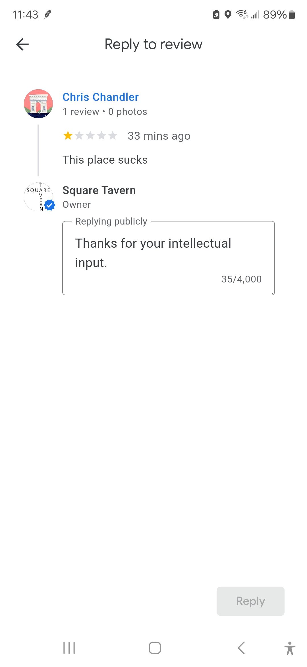Tap the feather pen status icon
Image resolution: width=307 pixels, height=667 pixels.
coord(48,15)
